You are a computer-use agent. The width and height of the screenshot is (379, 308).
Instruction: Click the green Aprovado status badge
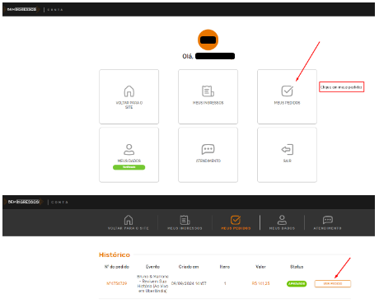297,283
